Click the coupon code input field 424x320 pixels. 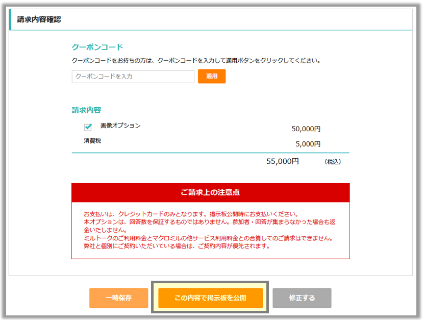[x=133, y=77]
